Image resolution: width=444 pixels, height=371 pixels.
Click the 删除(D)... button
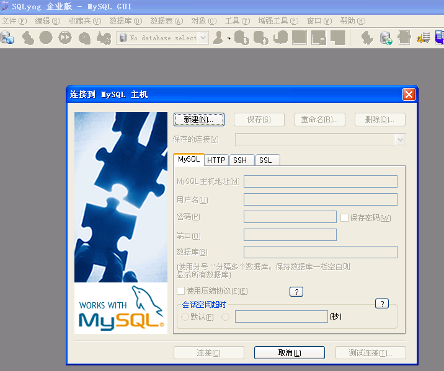coord(380,120)
